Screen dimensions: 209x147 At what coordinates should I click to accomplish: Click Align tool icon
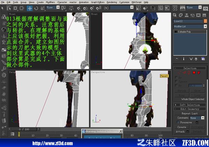(x=145, y=8)
